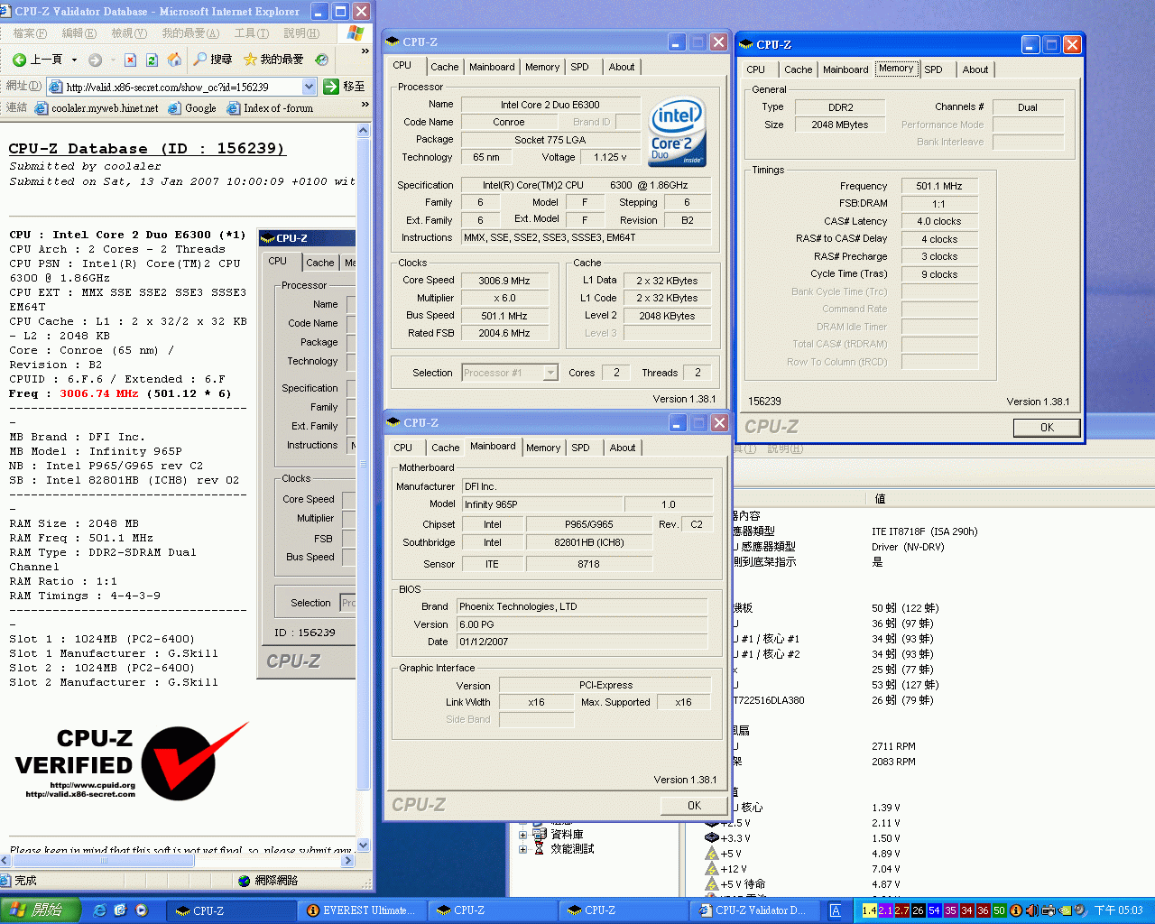
Task: Click the 2711 RPM fan speed value
Action: click(893, 746)
